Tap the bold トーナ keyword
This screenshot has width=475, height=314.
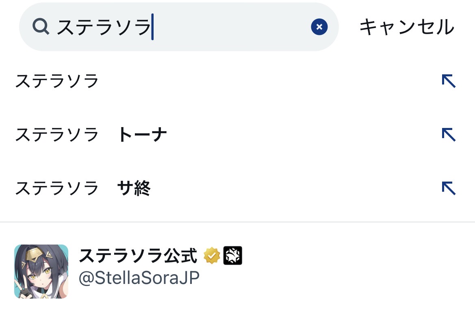(142, 134)
